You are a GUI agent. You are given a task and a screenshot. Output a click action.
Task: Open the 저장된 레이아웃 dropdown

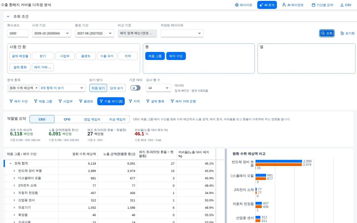click(182, 33)
